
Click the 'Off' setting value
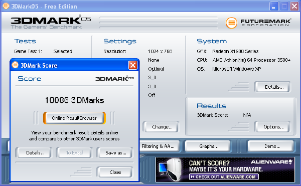tap(152, 95)
